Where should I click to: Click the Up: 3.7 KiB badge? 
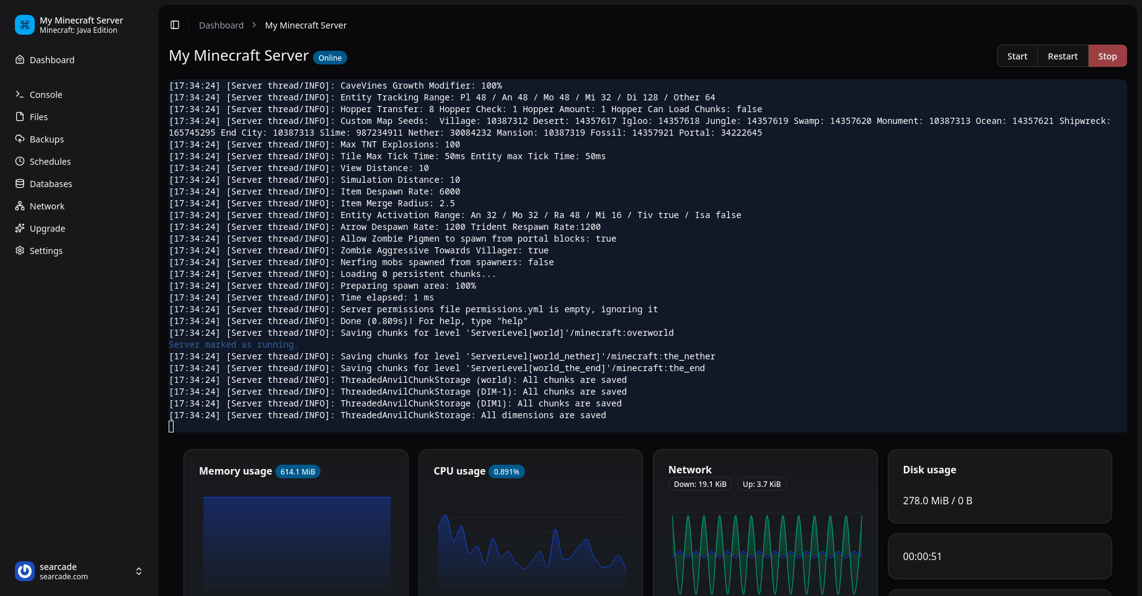[x=761, y=484]
